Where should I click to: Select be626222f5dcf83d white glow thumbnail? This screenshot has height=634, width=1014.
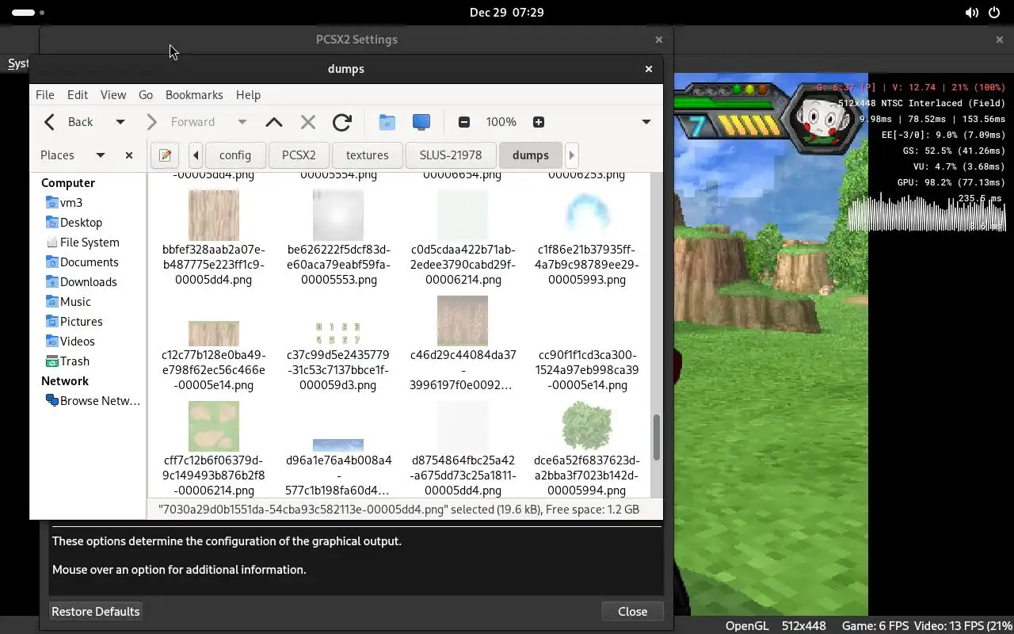(338, 215)
